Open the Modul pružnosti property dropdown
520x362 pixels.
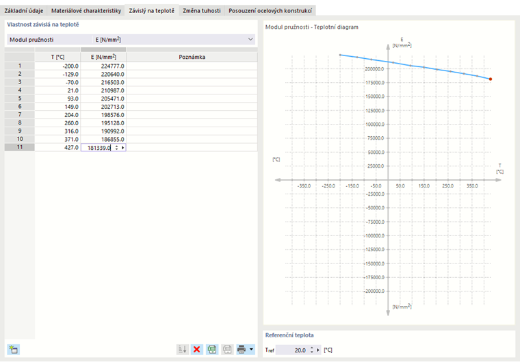(x=250, y=40)
